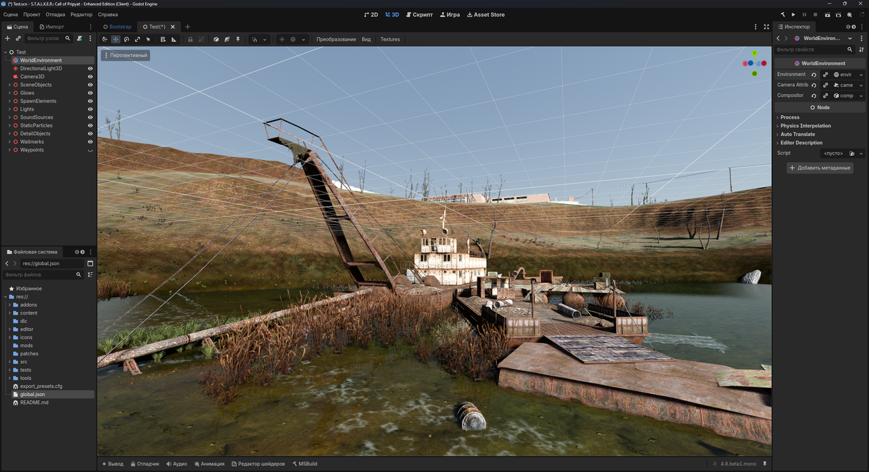Revert the Environment property with the reset arrow

tap(814, 75)
